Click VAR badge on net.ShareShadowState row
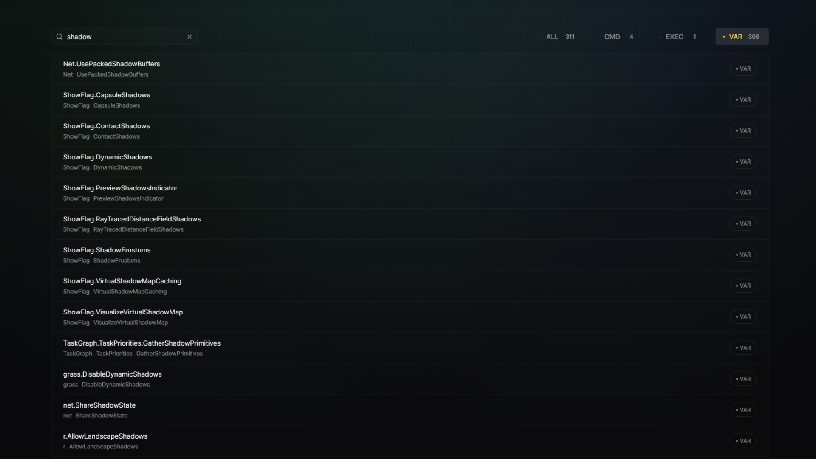This screenshot has height=459, width=816. pyautogui.click(x=743, y=410)
